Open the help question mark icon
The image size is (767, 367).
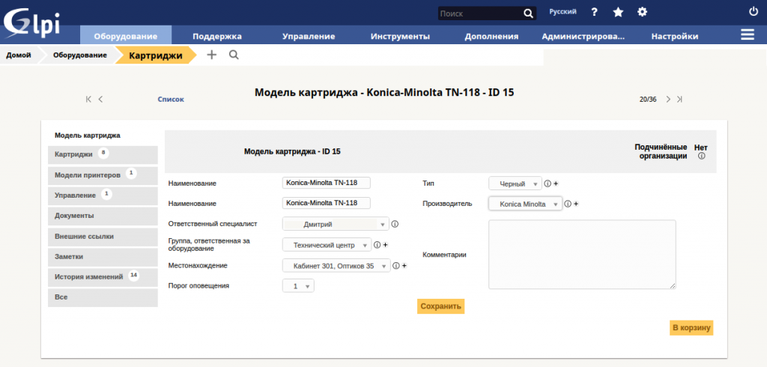click(594, 12)
